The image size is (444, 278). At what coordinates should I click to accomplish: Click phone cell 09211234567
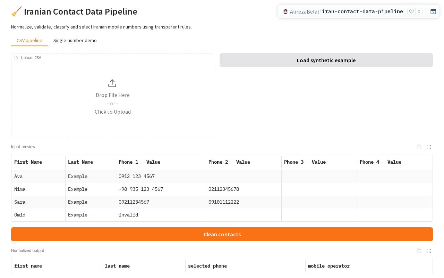click(x=161, y=202)
